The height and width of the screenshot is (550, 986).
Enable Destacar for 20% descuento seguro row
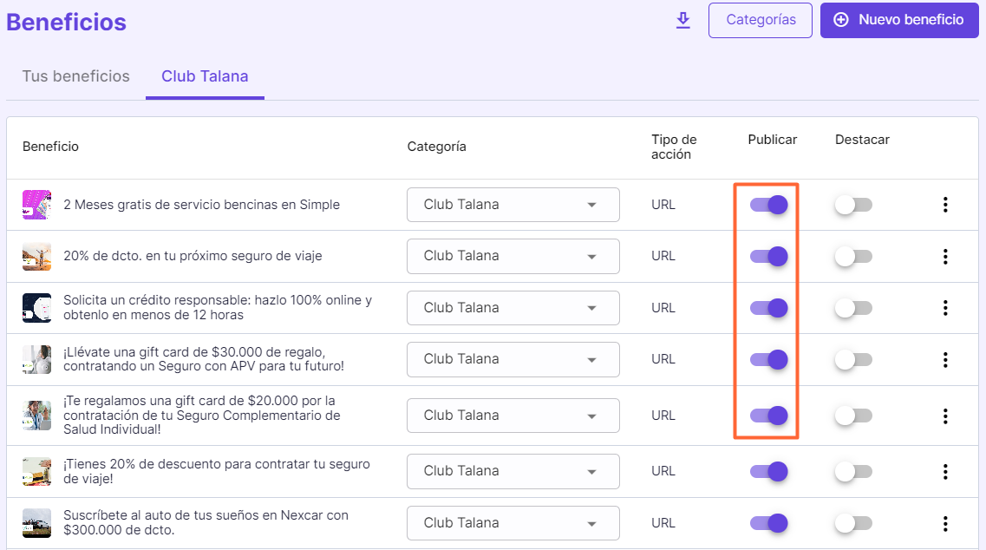tap(853, 471)
